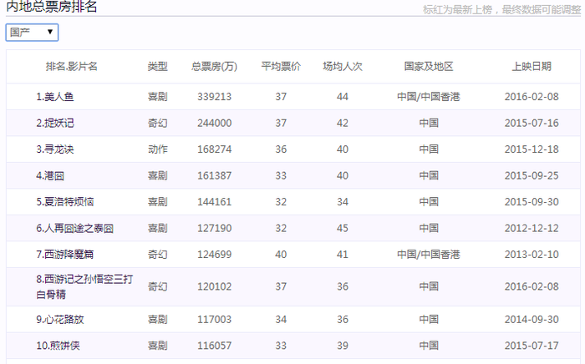Click genre 奇幻 in 捉妖记 row
The image size is (585, 364).
coord(157,123)
